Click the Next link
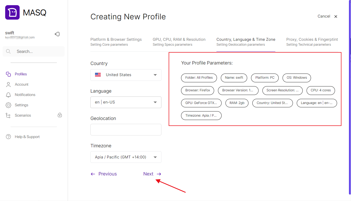The image size is (351, 201). point(152,174)
